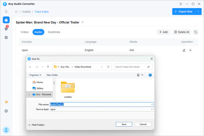Click the Encoder column header
The height and width of the screenshot is (136, 204).
pyautogui.click(x=27, y=42)
